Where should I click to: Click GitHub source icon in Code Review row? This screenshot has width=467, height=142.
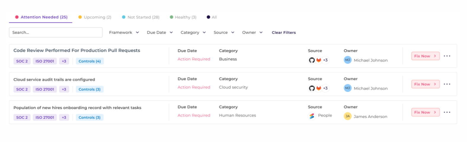pos(312,60)
